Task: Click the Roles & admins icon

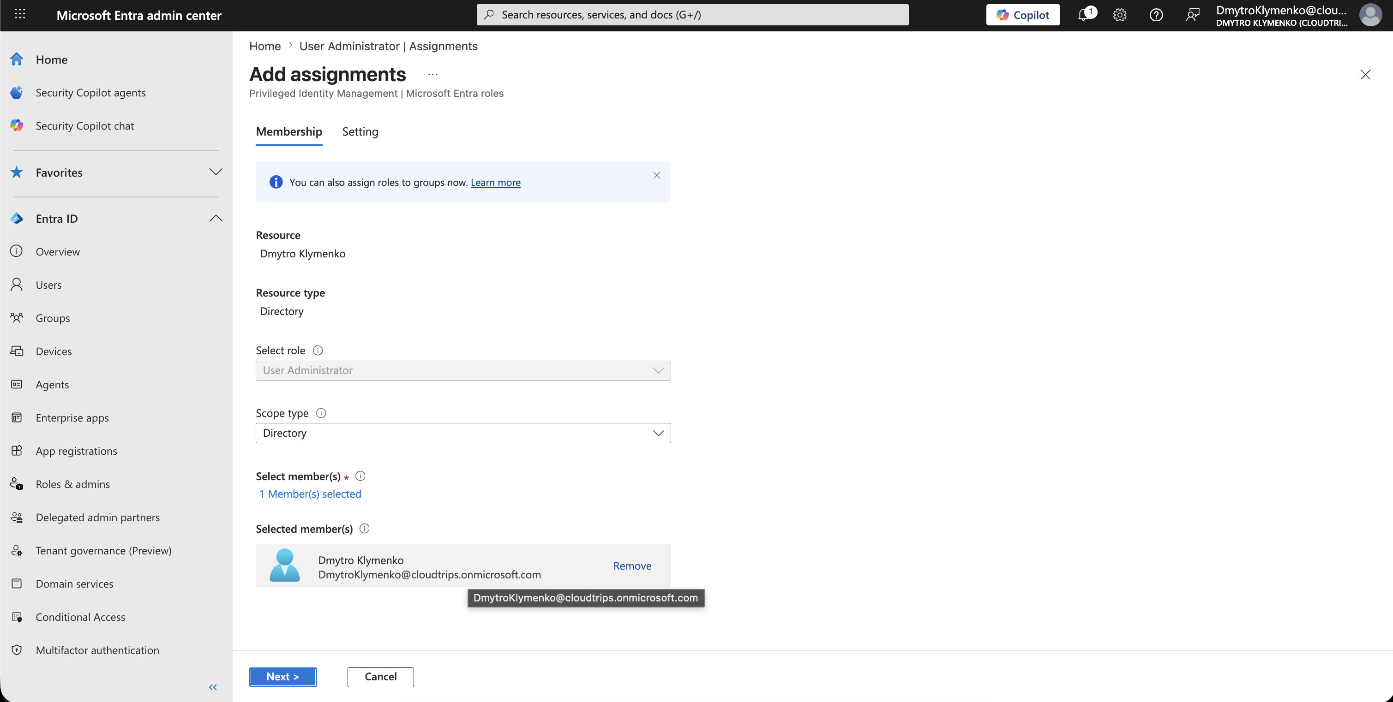Action: pos(17,484)
